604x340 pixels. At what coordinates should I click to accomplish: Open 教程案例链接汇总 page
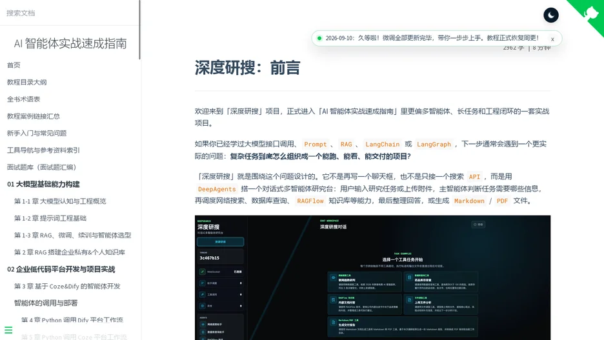click(33, 116)
